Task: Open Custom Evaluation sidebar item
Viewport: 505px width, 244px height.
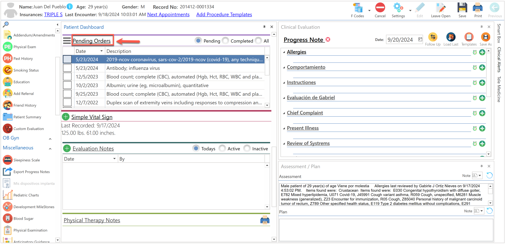Action: 23,129
